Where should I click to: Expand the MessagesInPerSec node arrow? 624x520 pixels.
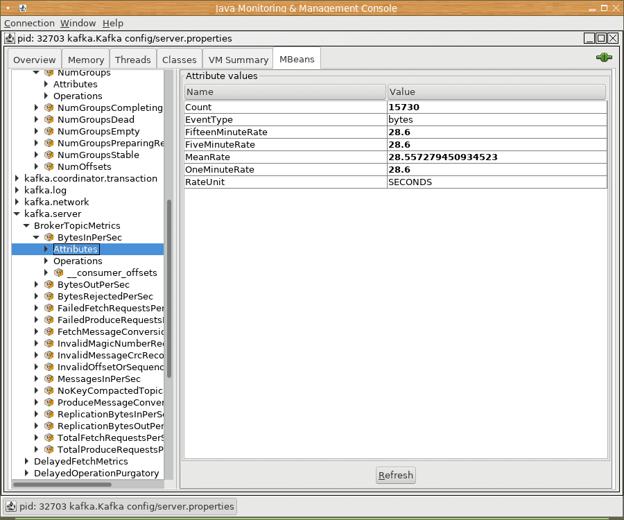[36, 379]
